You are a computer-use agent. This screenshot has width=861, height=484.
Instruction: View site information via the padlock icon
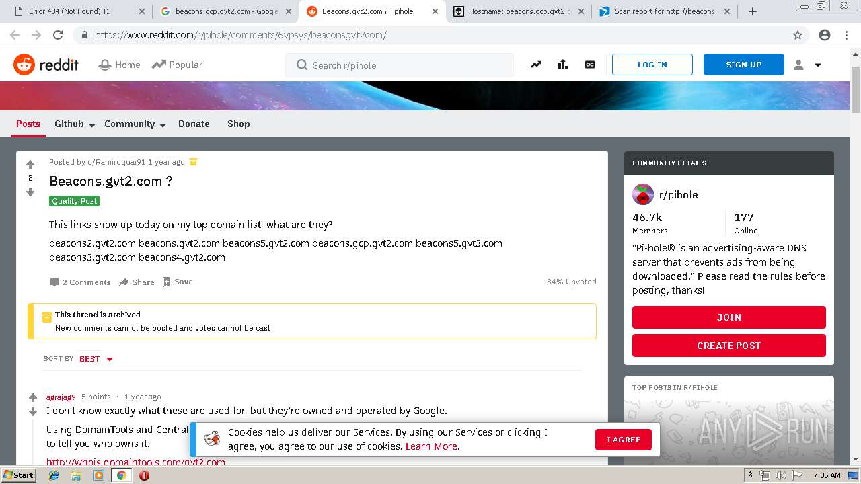[84, 35]
